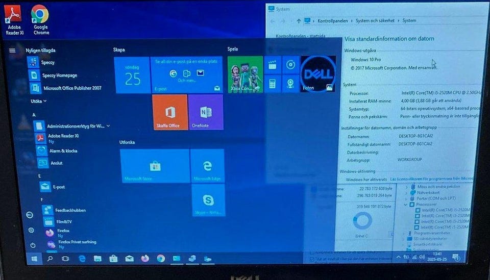
Task: Open taskbar search magnifier
Action: (x=50, y=259)
